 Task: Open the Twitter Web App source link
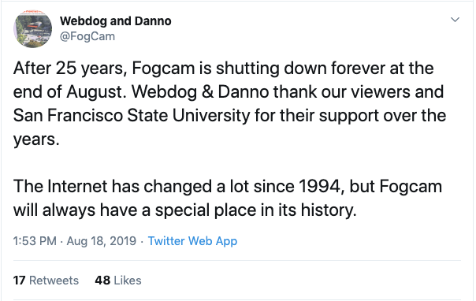coord(192,241)
